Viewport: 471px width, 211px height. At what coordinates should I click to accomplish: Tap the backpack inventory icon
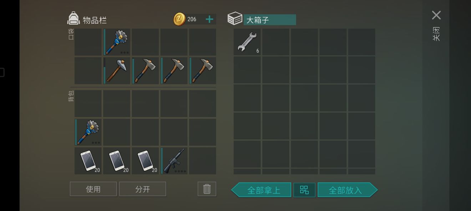pyautogui.click(x=73, y=19)
